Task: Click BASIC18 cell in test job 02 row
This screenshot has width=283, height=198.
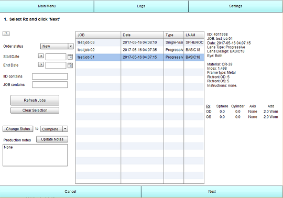Action: point(194,50)
